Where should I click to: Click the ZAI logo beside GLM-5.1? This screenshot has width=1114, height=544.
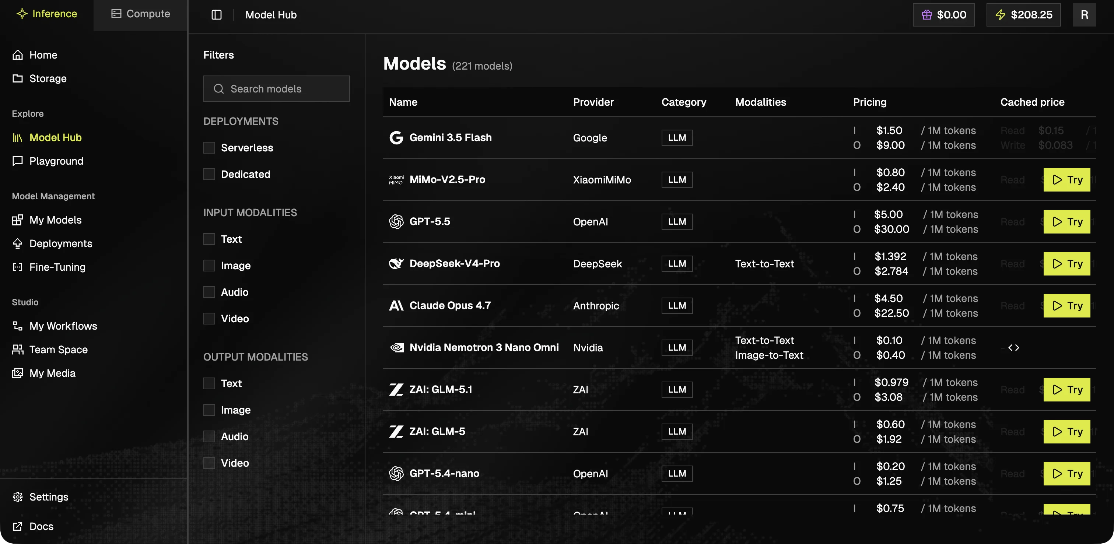coord(396,389)
